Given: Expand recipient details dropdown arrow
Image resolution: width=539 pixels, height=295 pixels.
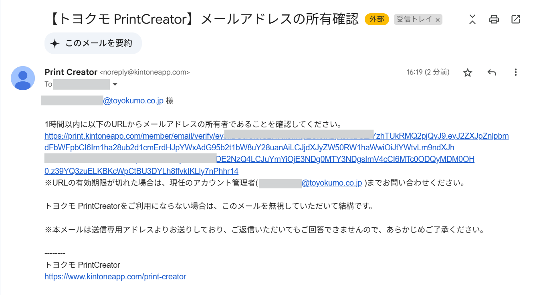Looking at the screenshot, I should tap(115, 85).
